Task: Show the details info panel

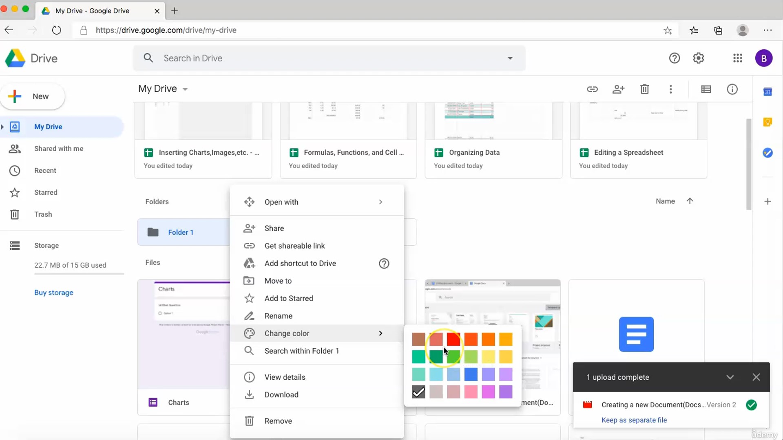Action: [x=732, y=89]
